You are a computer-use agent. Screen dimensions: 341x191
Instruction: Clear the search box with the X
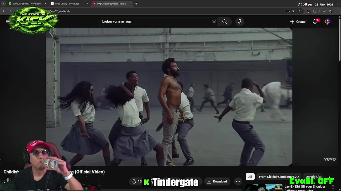[214, 21]
